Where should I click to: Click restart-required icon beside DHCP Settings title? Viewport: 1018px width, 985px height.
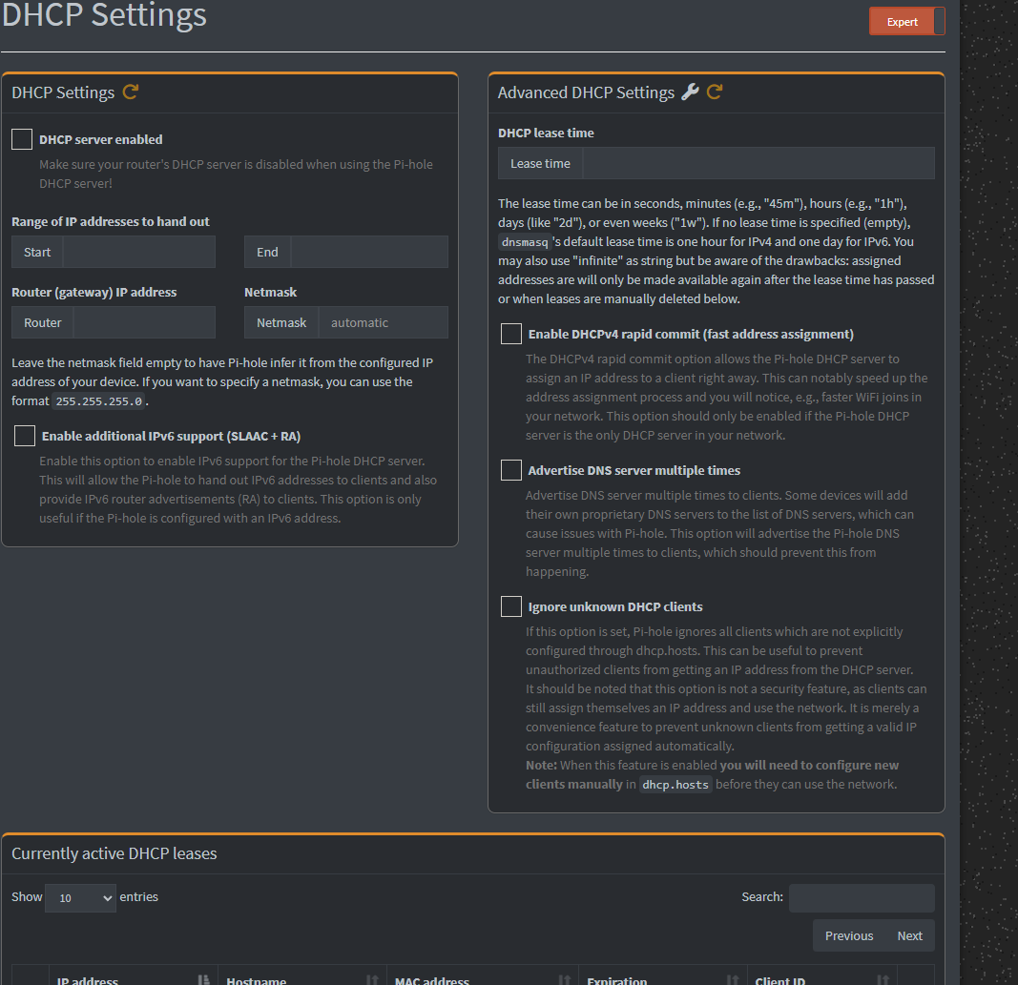(131, 92)
